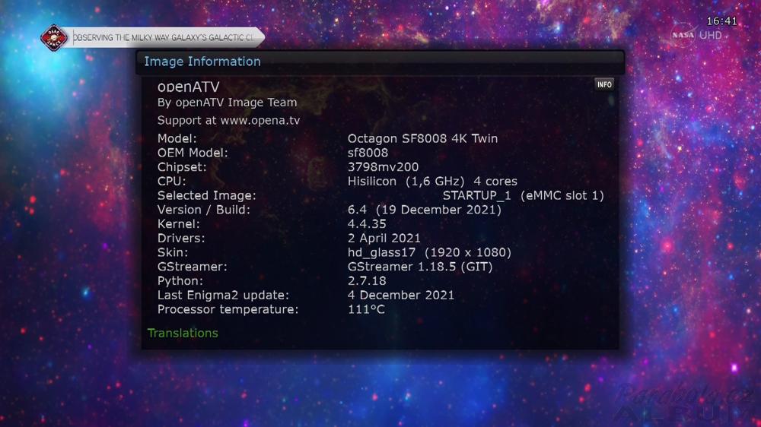
Task: Select the 'Version / Build:' label
Action: click(x=204, y=210)
